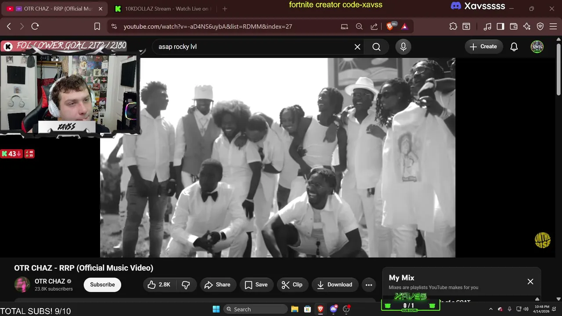Image resolution: width=562 pixels, height=316 pixels.
Task: Open the tab search icon in toolbar
Action: click(466, 26)
